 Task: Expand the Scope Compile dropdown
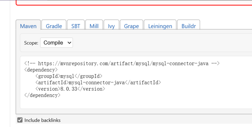[x=57, y=43]
